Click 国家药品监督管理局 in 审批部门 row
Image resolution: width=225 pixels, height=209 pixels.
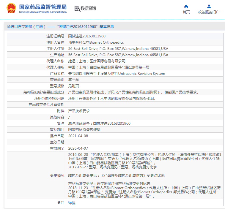(84, 130)
